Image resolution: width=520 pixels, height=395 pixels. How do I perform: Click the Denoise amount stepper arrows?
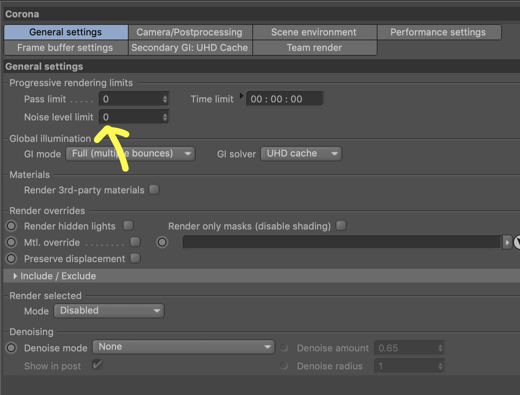[441, 348]
